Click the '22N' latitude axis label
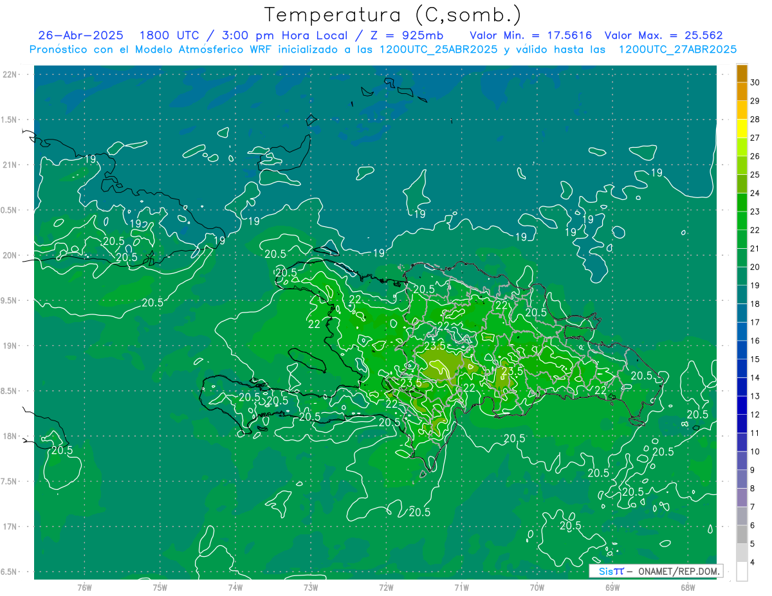 (10, 75)
